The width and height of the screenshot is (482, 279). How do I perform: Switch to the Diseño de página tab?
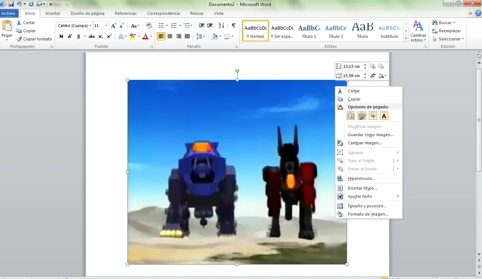pyautogui.click(x=87, y=13)
